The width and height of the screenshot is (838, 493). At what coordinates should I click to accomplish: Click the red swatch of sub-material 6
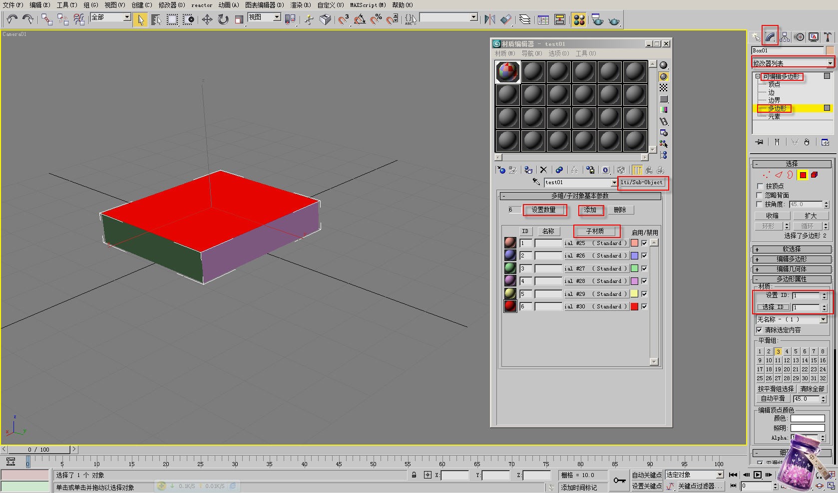[x=634, y=306]
